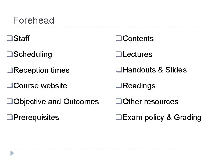Viewport: 215px width, 161px height.
Task: Check the Readings box
Action: [119, 86]
